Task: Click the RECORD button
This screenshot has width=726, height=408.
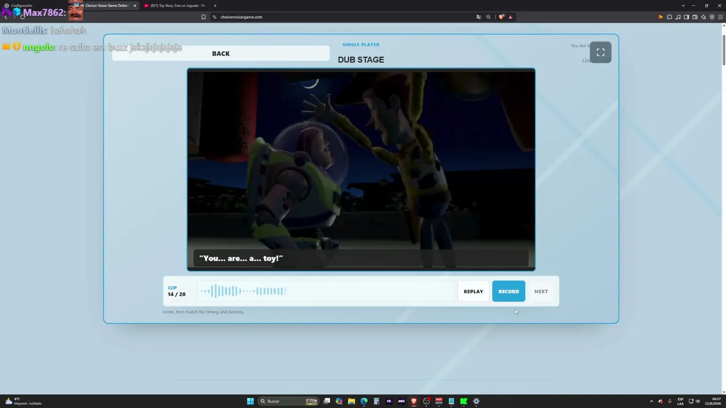Action: click(508, 291)
